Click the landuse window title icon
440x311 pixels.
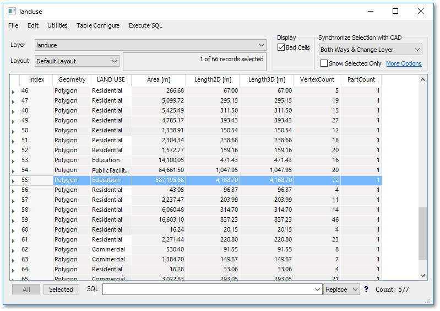click(12, 11)
